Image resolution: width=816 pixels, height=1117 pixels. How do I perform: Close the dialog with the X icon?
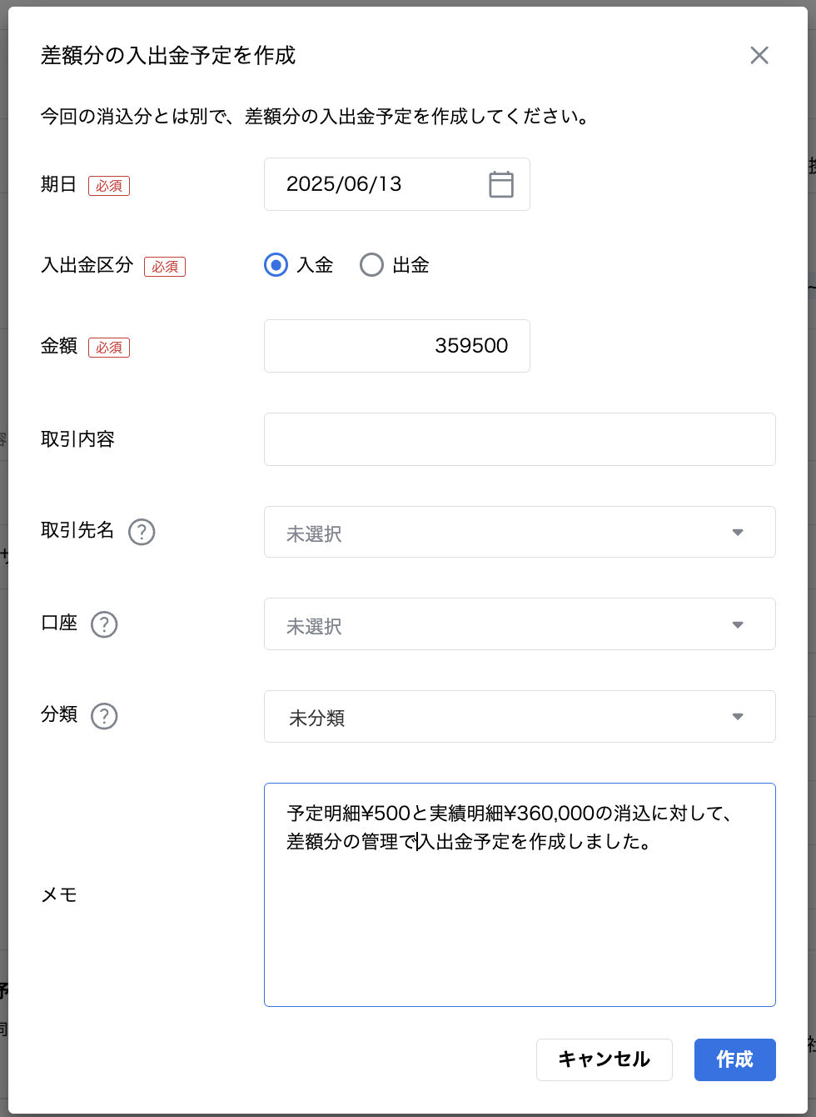[x=759, y=55]
